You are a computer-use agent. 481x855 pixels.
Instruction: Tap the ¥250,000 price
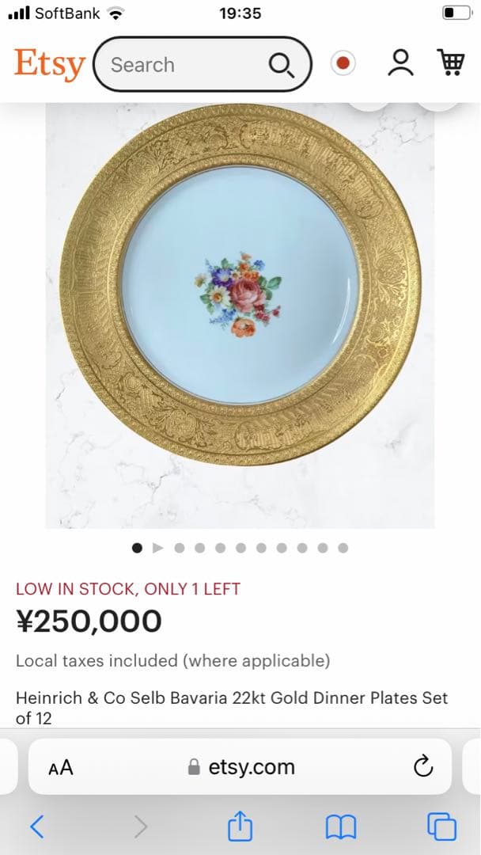(89, 621)
